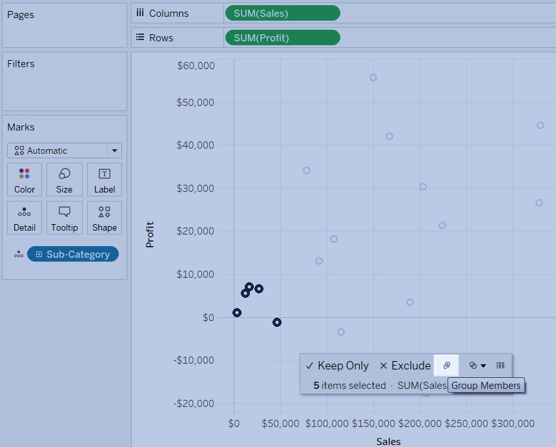The width and height of the screenshot is (556, 447).
Task: Click the Sub-Category detail pill
Action: (x=77, y=255)
